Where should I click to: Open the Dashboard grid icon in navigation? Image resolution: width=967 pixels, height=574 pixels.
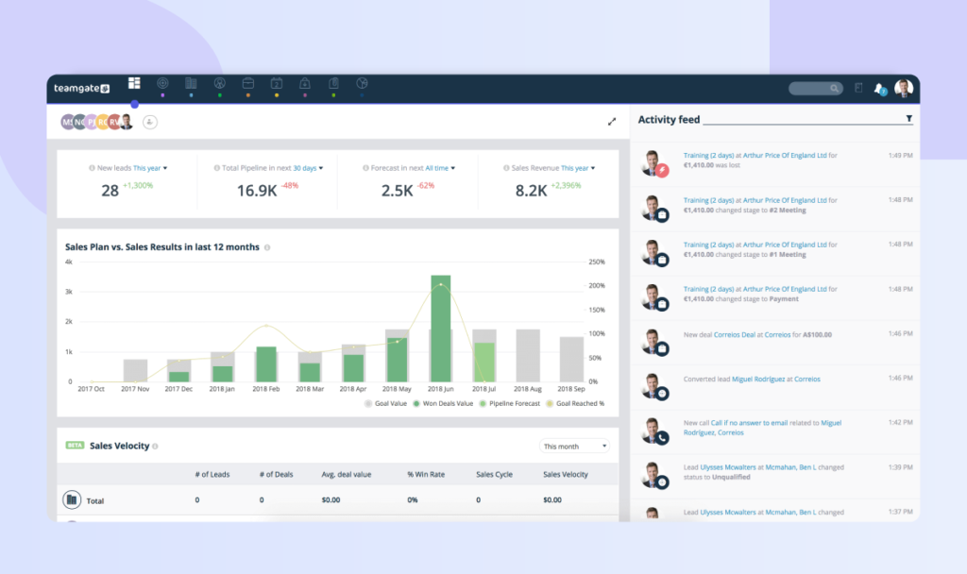coord(134,83)
